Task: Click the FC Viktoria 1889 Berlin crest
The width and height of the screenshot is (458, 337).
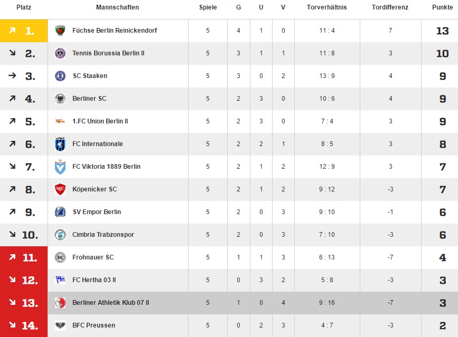Action: (x=60, y=167)
